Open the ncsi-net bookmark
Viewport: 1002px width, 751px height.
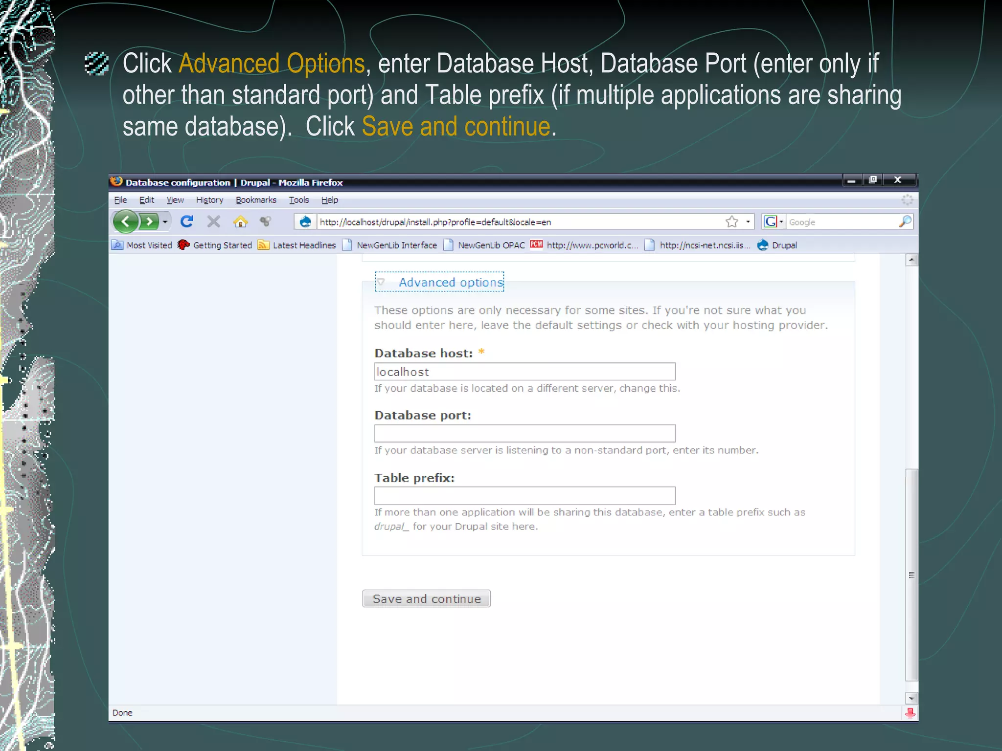pos(698,245)
